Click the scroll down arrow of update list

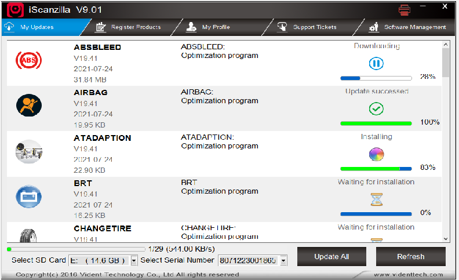pos(446,238)
